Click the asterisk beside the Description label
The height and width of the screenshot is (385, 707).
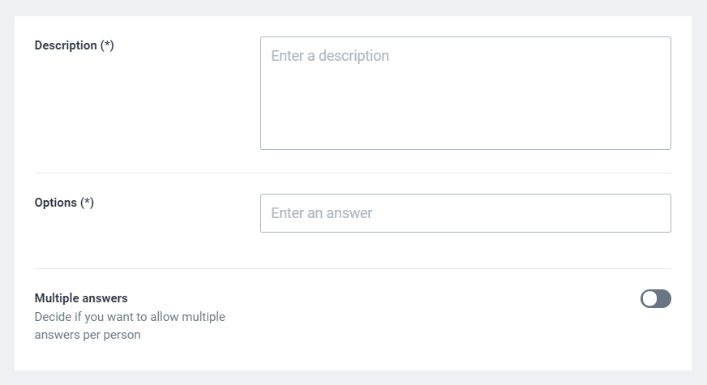[x=107, y=45]
